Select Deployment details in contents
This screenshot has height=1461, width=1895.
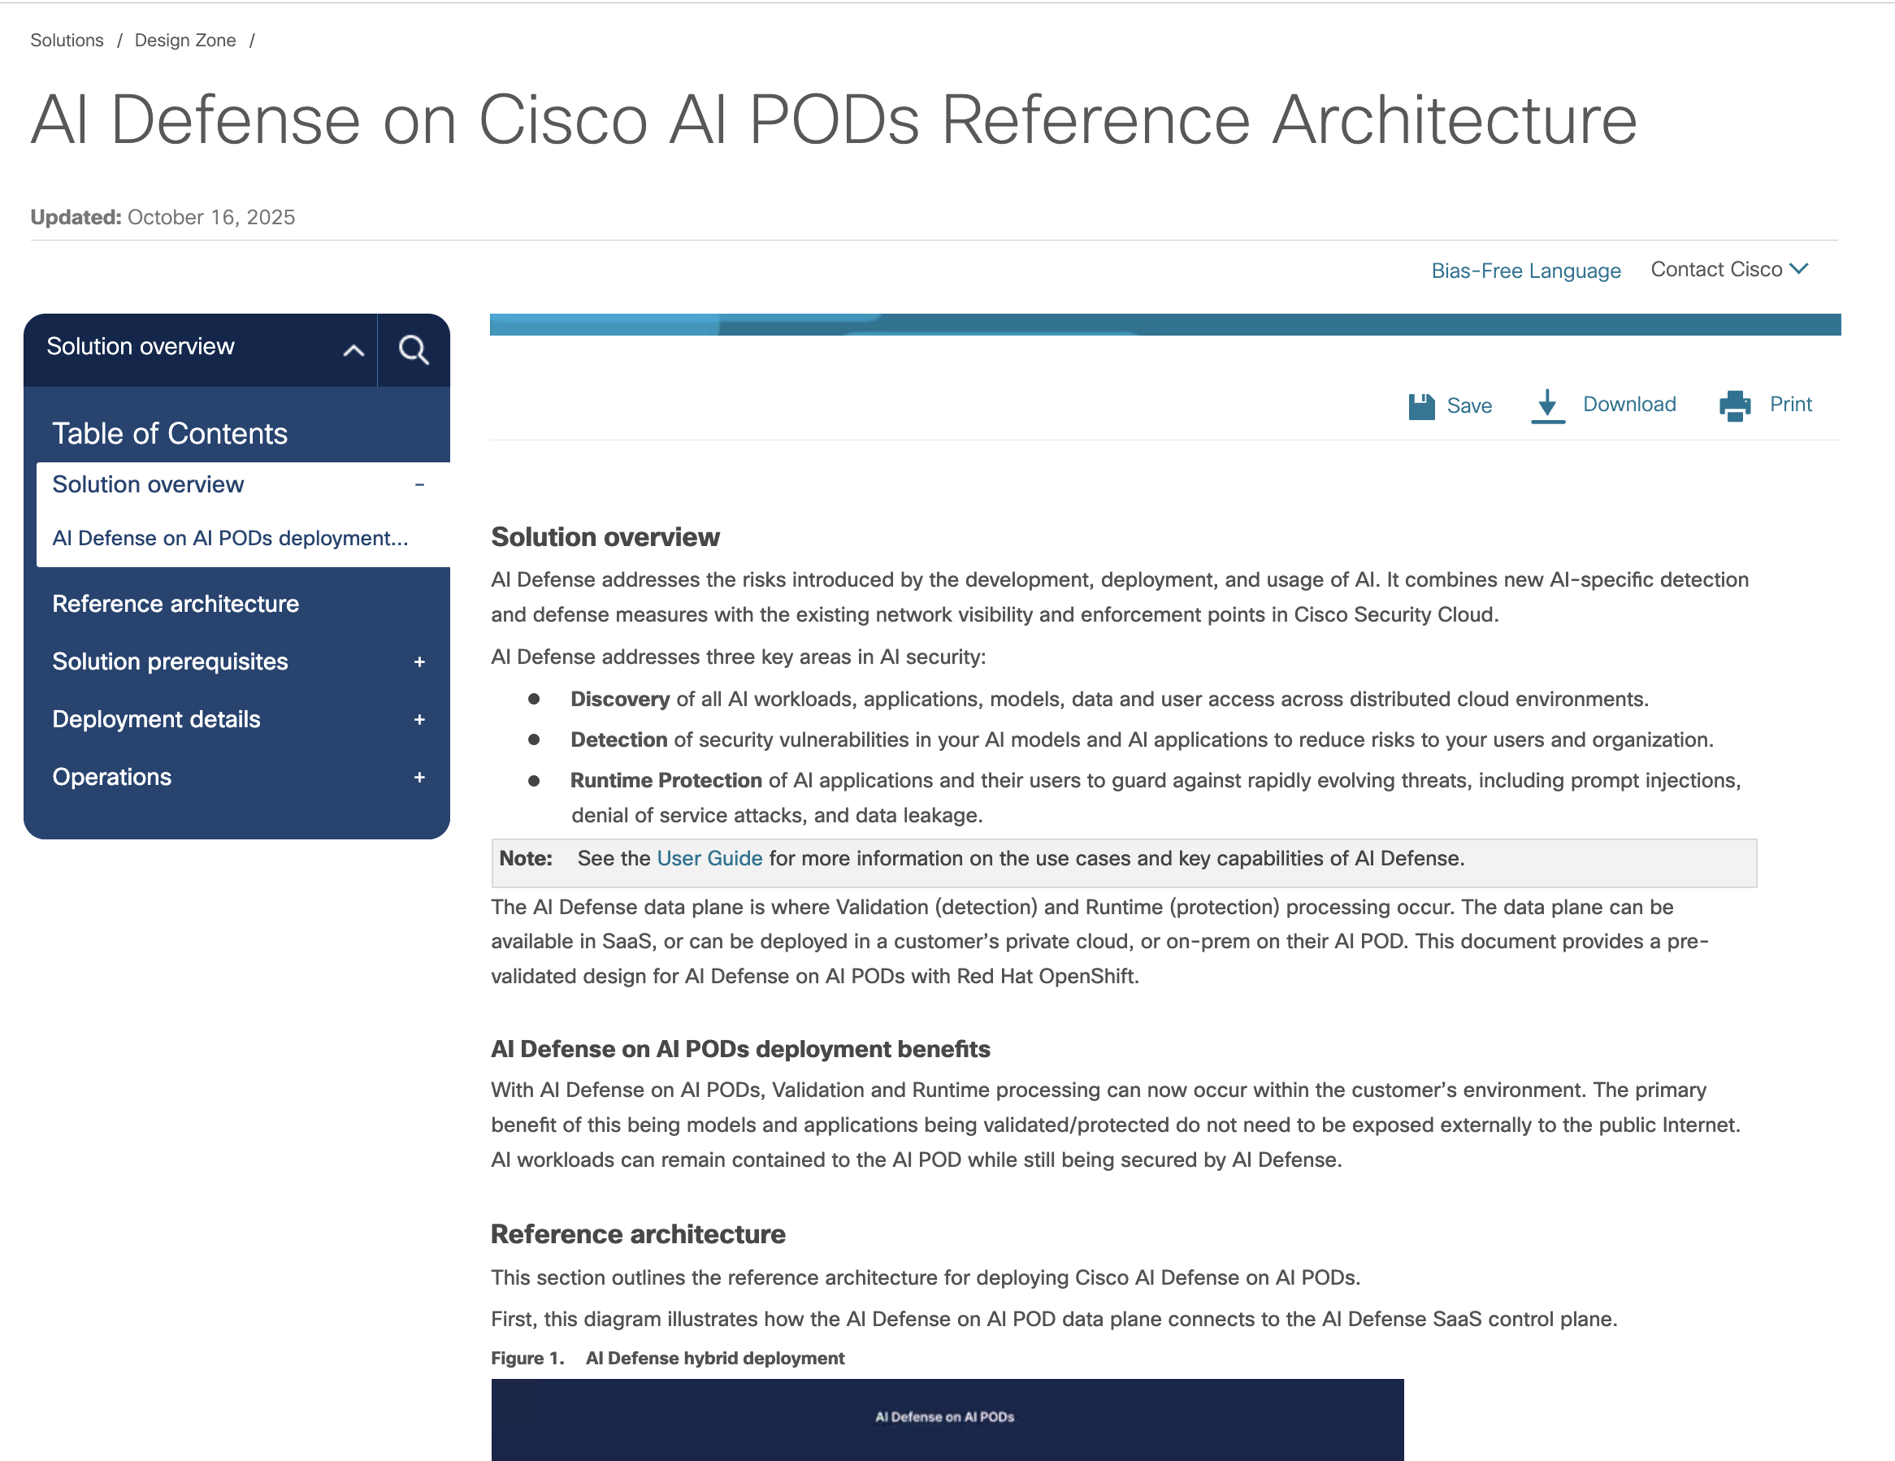(156, 720)
